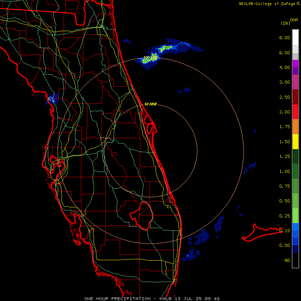
Task: Click the magenta-purple legend swatch near 4.00
Action: tap(295, 64)
